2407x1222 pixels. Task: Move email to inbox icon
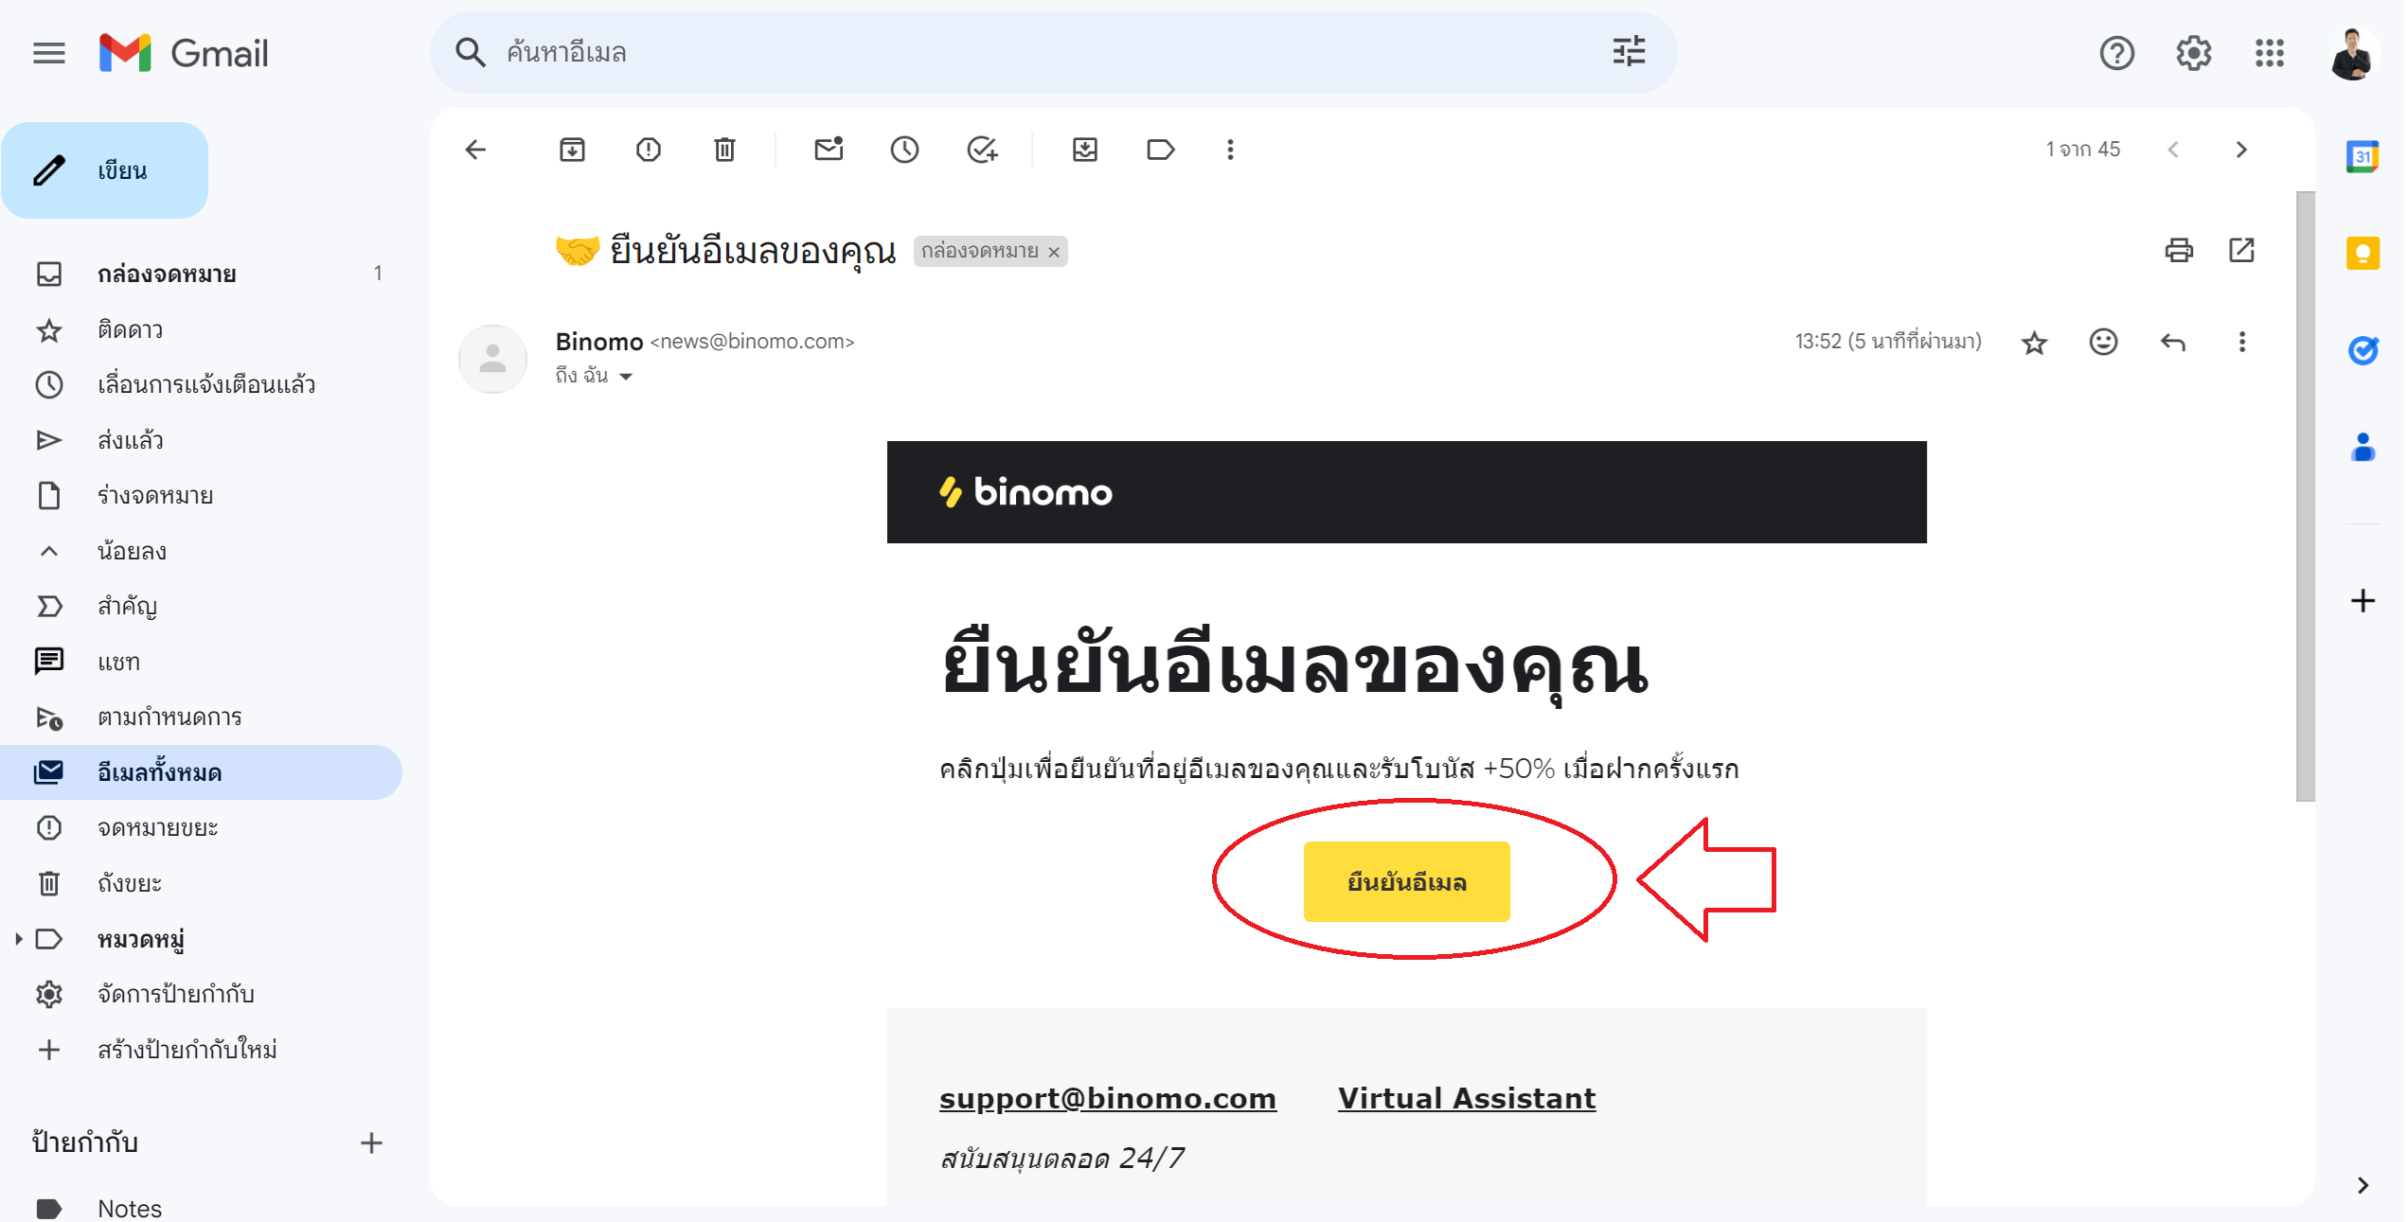[x=1084, y=150]
